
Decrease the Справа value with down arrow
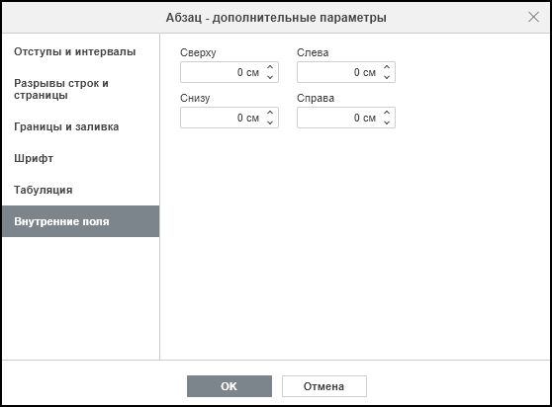(387, 122)
